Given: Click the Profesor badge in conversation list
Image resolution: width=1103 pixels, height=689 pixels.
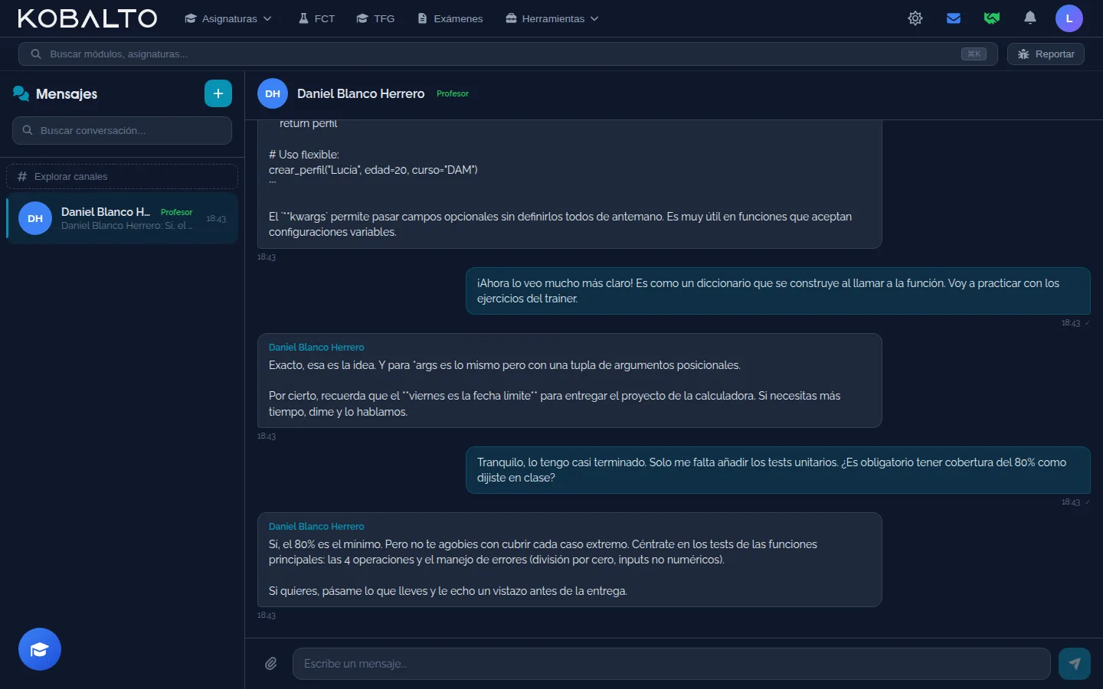Looking at the screenshot, I should point(176,212).
